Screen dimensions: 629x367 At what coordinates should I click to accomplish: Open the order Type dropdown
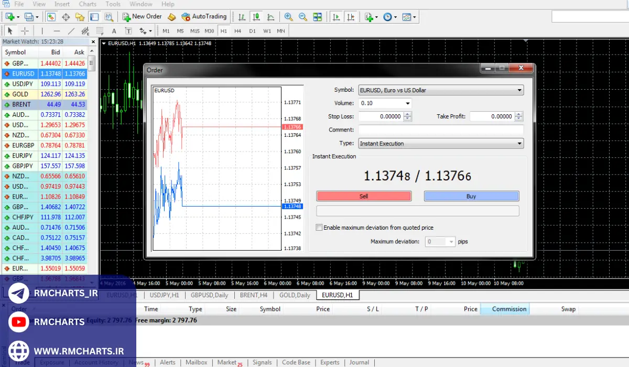tap(519, 144)
